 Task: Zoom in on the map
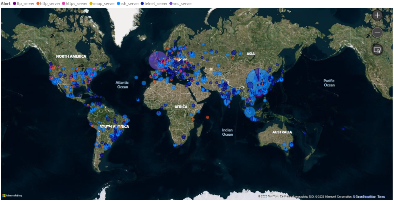[x=377, y=15]
